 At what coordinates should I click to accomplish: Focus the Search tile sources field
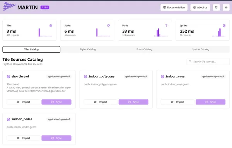[208, 62]
